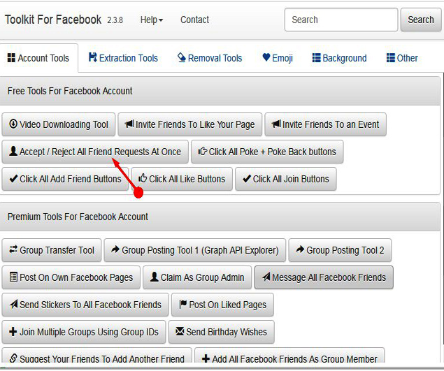
Task: Open Send Stickers To All Facebook Friends
Action: [85, 305]
